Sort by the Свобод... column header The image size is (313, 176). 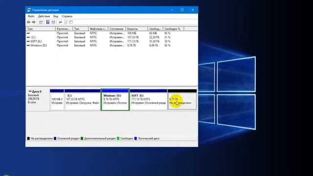click(156, 29)
